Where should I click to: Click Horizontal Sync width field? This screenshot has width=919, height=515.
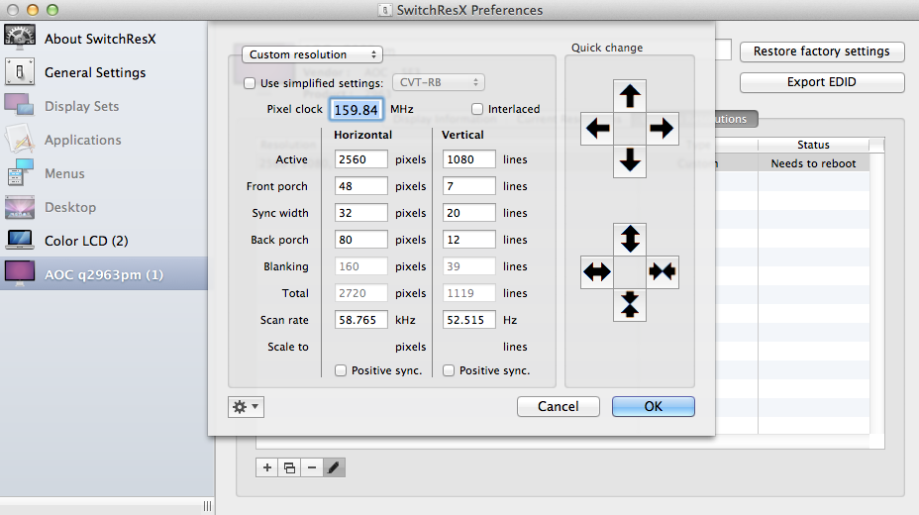[x=361, y=213]
